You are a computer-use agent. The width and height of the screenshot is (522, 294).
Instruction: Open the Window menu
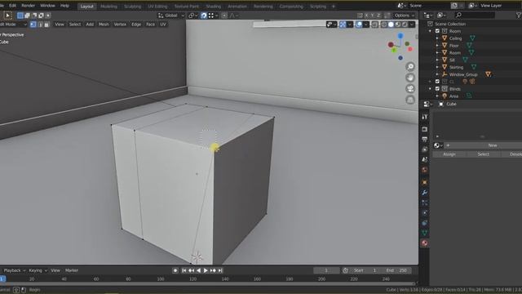47,6
